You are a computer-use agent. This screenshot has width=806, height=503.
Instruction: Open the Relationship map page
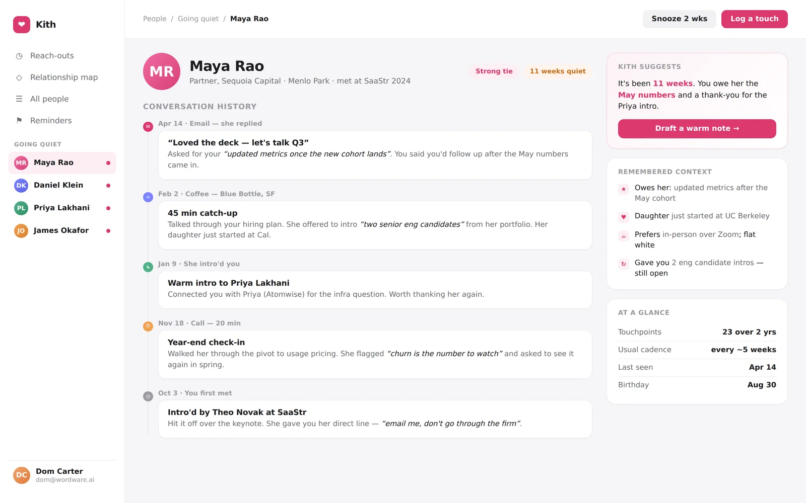pyautogui.click(x=62, y=77)
